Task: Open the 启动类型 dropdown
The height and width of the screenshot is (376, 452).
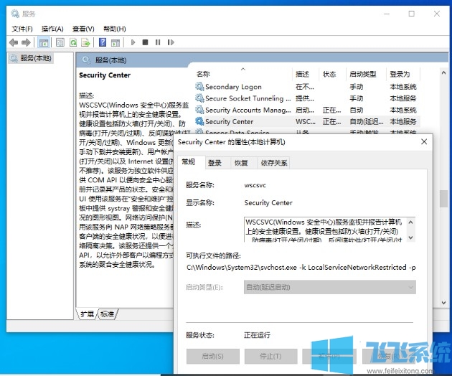Action: (x=330, y=287)
